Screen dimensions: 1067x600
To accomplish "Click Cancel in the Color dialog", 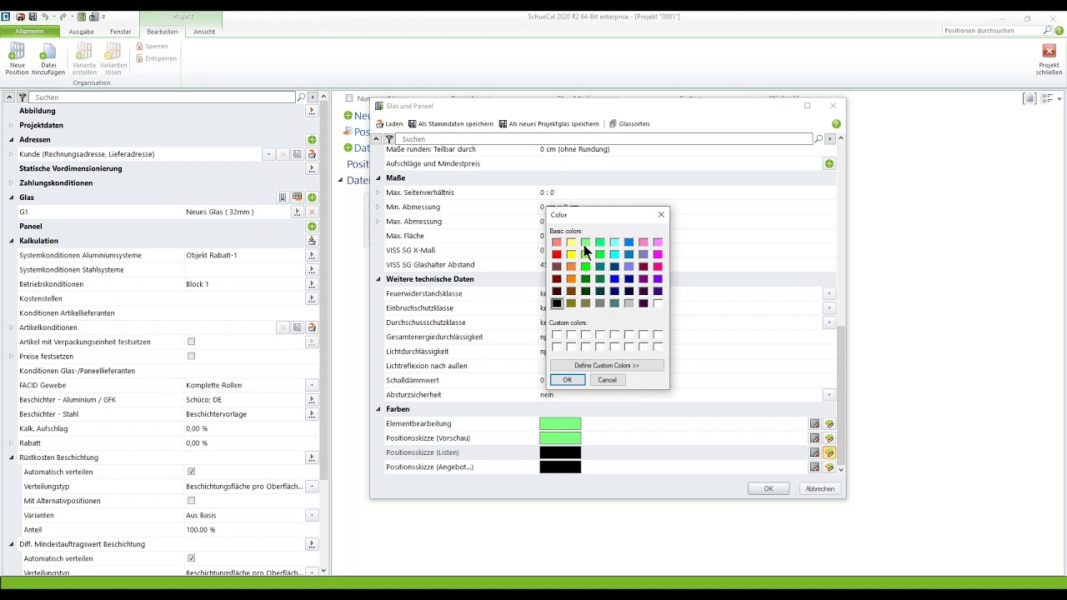I will click(x=607, y=380).
